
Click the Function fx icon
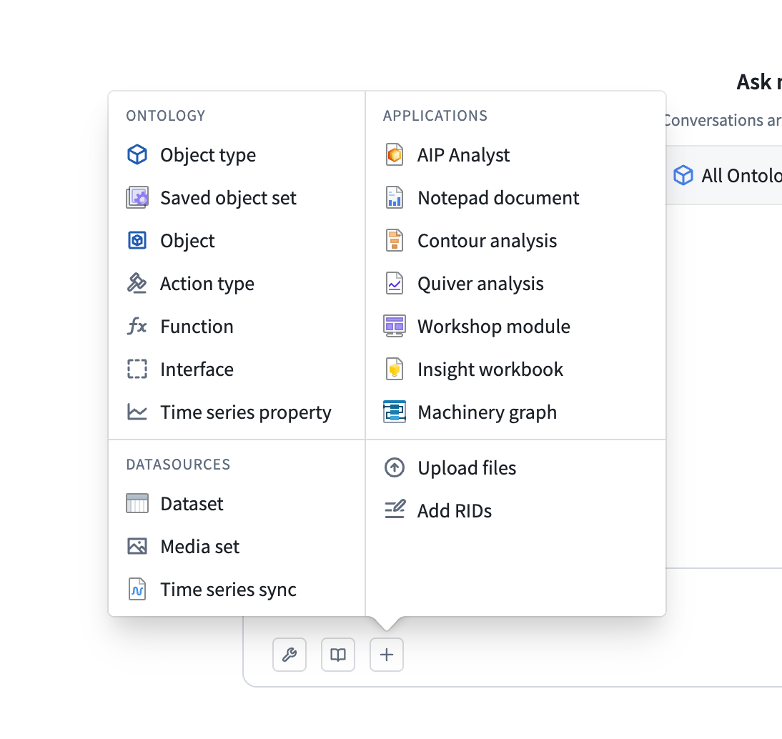coord(137,326)
